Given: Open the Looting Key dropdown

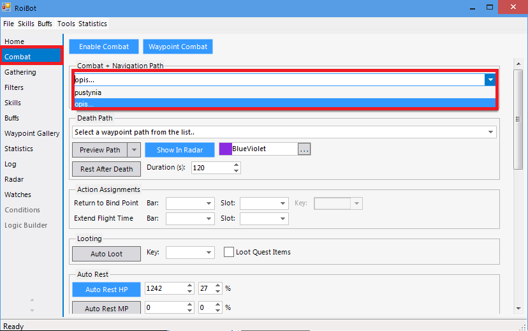Looking at the screenshot, I should point(209,253).
